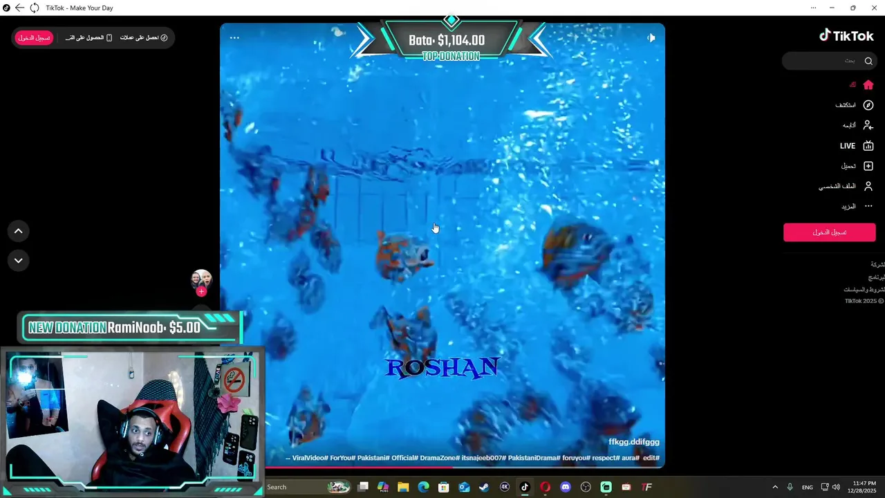Go to previous video with up chevron
The width and height of the screenshot is (885, 498).
pyautogui.click(x=19, y=231)
